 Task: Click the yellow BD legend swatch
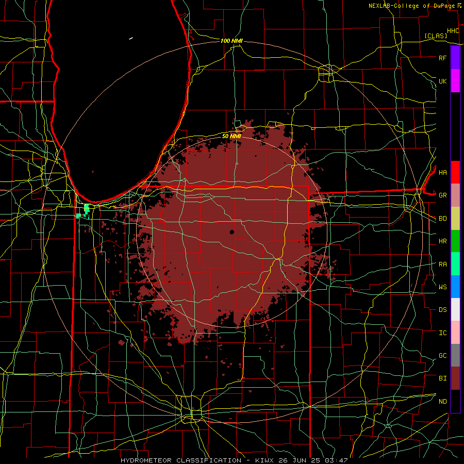[x=455, y=219]
